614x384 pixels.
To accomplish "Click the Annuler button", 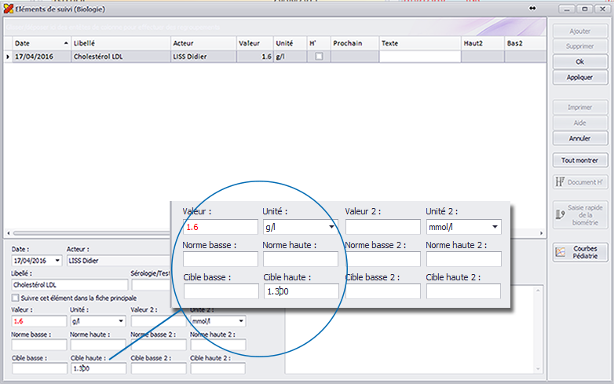I will click(580, 138).
